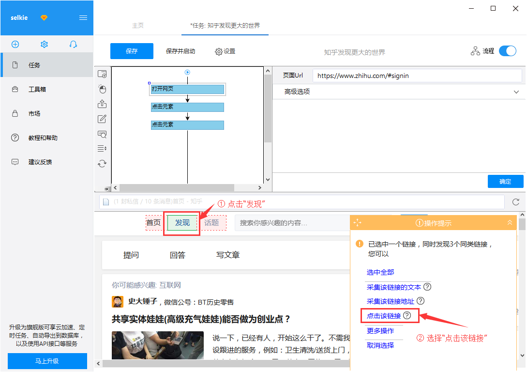Collapse the tool panel with small arrow
The height and width of the screenshot is (372, 527).
[x=107, y=189]
